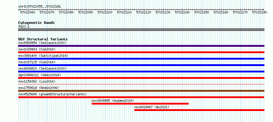
Task: Click ruler position 57022120
Action: pyautogui.click(x=144, y=12)
